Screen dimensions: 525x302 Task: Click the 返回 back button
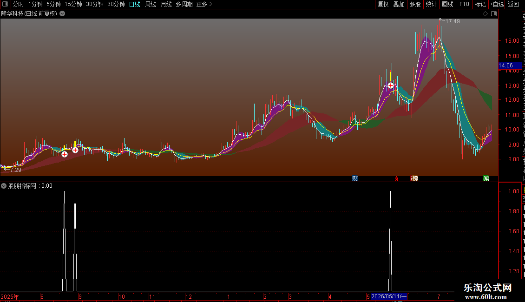click(x=513, y=4)
